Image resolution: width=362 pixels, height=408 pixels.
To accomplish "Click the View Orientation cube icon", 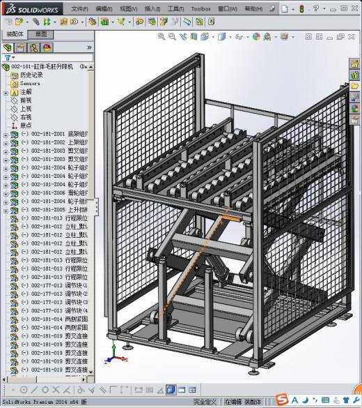I will click(x=205, y=37).
